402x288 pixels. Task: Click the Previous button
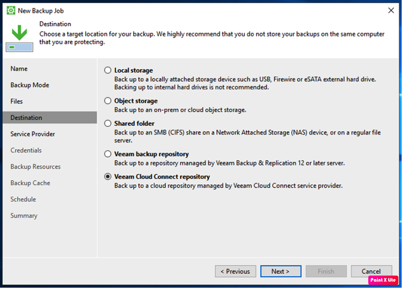click(x=235, y=271)
